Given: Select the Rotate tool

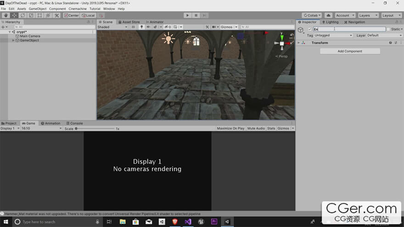Looking at the screenshot, I should tap(22, 15).
